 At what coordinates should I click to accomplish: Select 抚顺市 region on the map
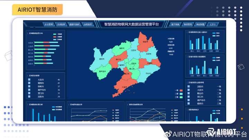tap(148, 54)
